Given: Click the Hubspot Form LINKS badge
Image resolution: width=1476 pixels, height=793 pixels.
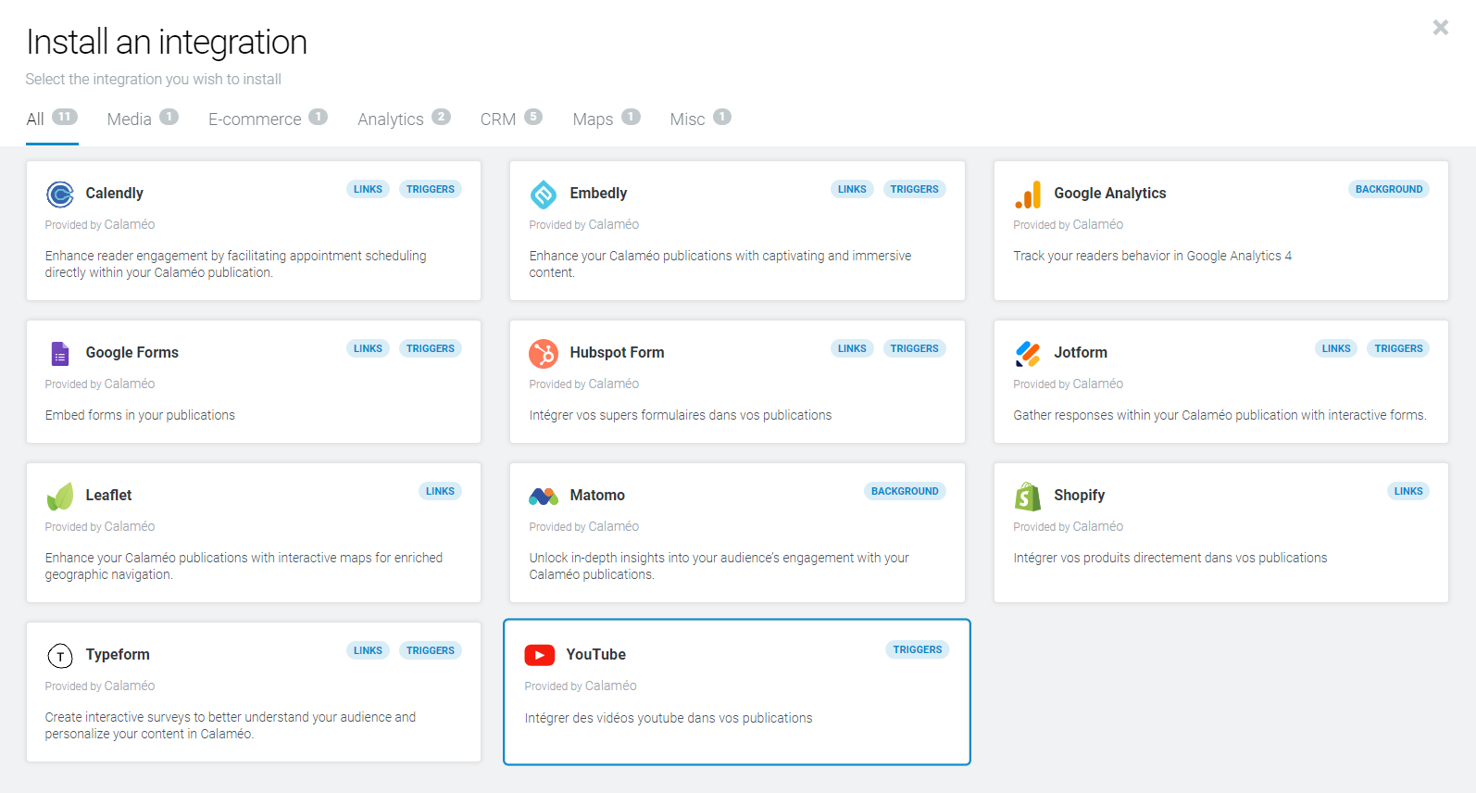Looking at the screenshot, I should point(852,348).
